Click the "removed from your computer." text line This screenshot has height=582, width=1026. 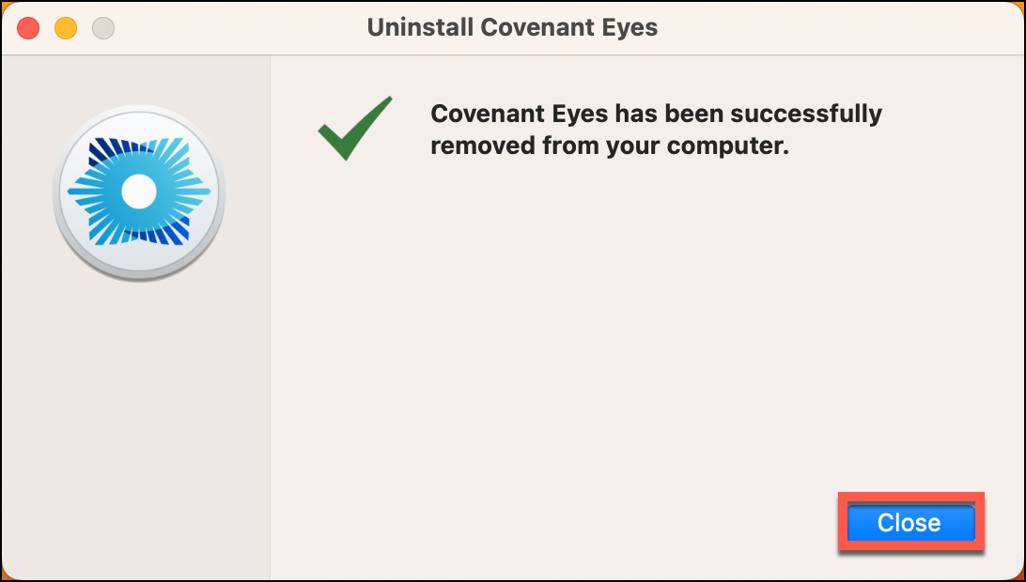610,145
